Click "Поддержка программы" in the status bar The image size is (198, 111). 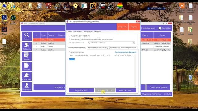coord(152,94)
